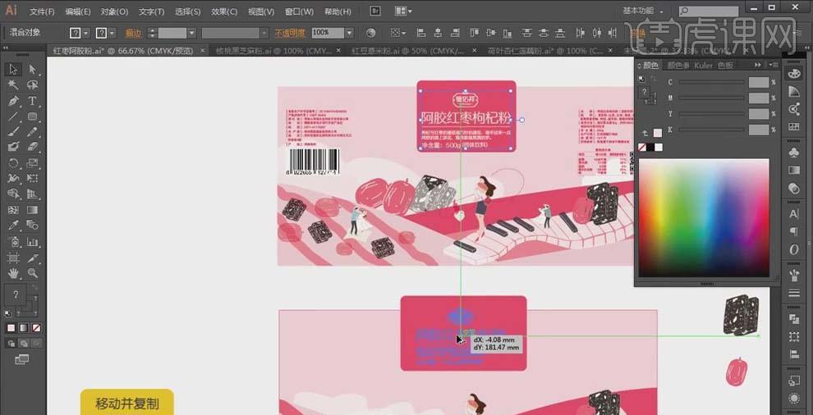
Task: Open the Character panel in right dock
Action: click(794, 214)
